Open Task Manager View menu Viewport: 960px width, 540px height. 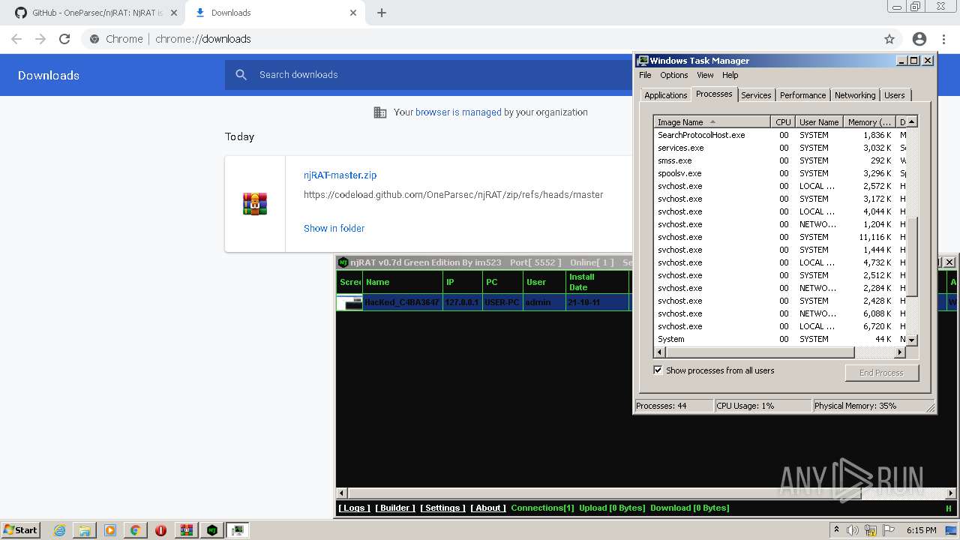click(705, 75)
